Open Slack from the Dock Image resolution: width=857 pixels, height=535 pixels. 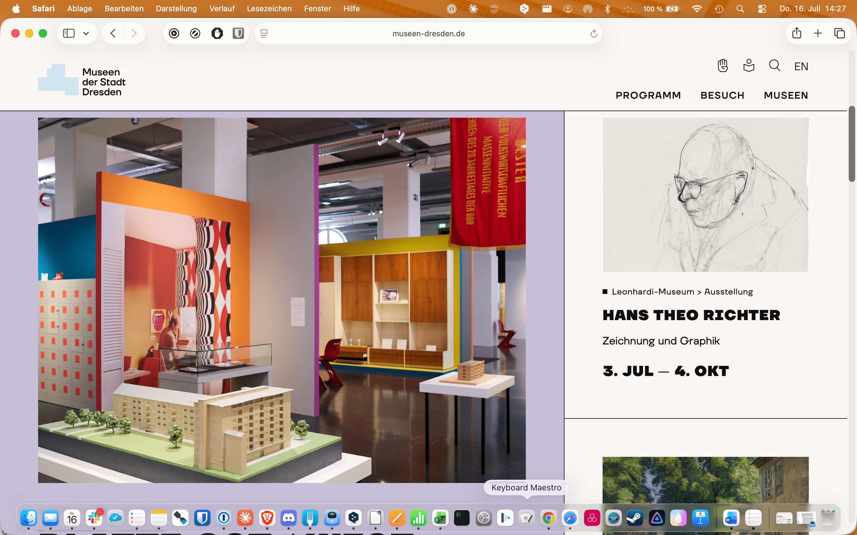94,518
